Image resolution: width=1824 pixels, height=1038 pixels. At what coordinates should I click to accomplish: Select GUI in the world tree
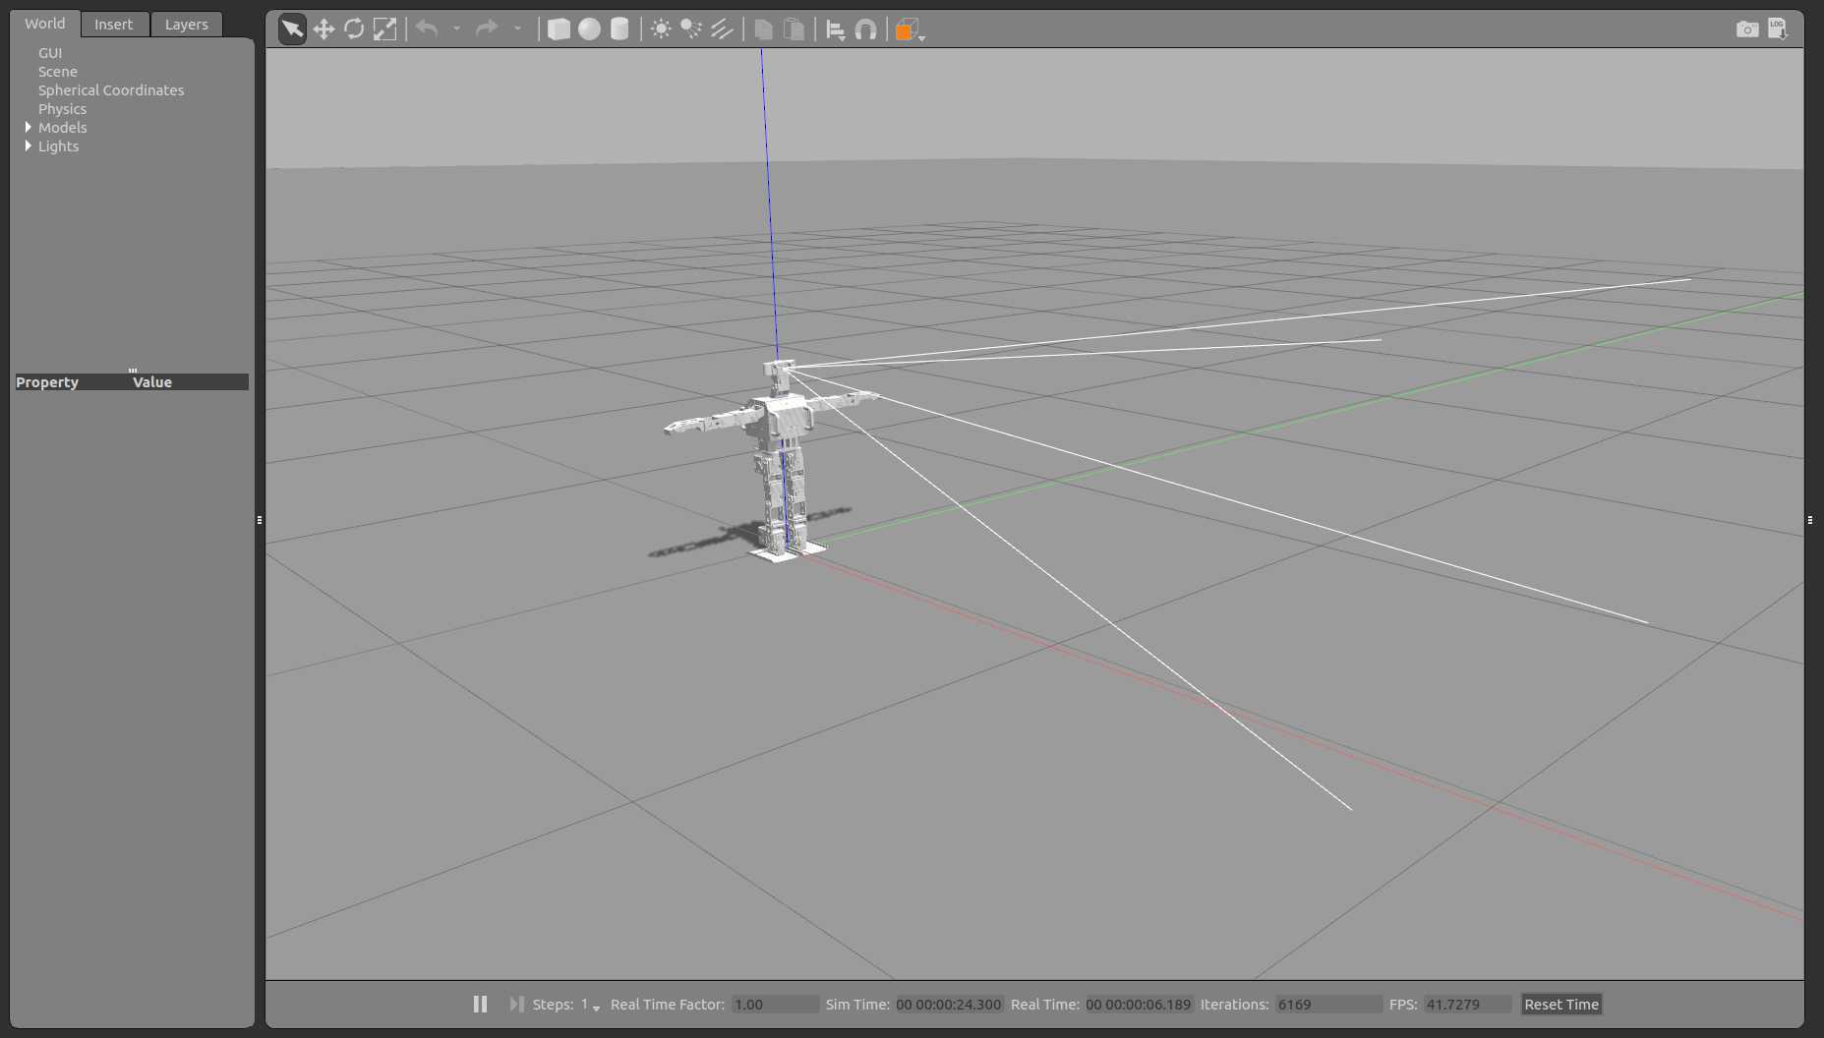(50, 53)
